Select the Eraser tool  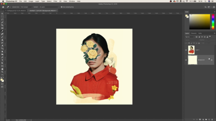pos(2,46)
